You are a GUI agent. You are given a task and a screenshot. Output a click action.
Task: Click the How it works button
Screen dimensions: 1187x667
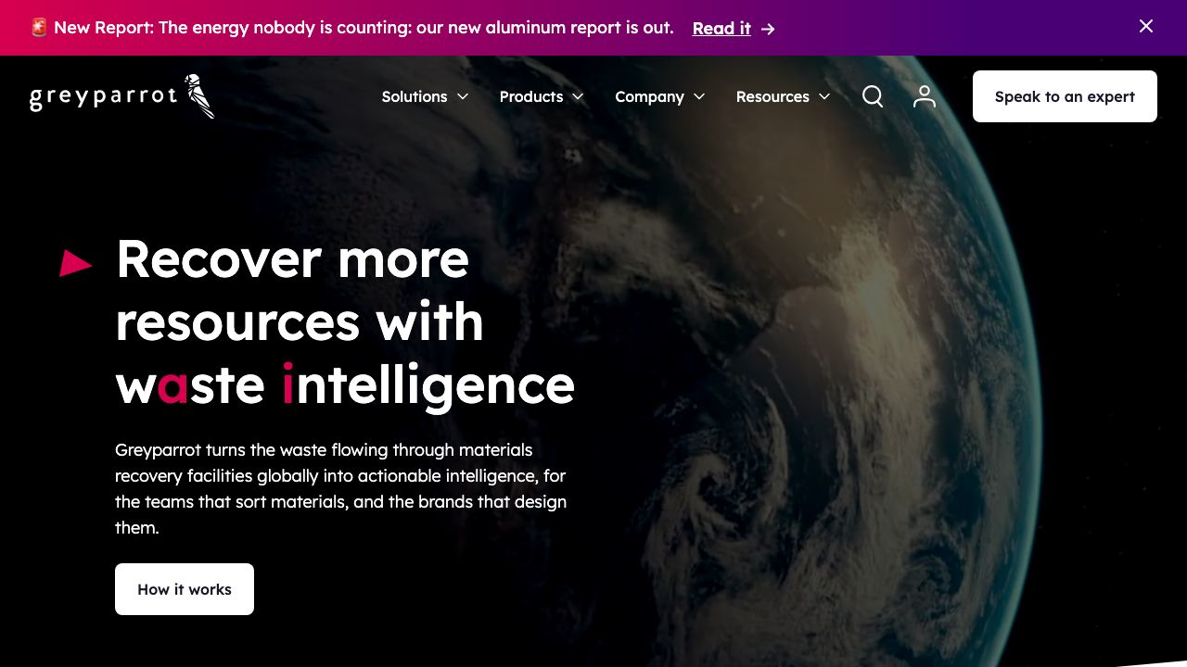[185, 589]
